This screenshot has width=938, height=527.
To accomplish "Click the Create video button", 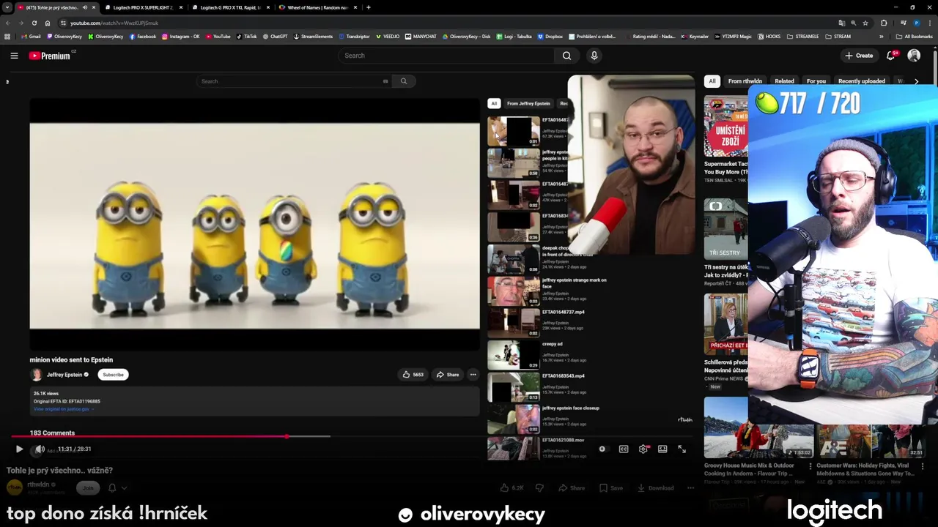I will [859, 56].
